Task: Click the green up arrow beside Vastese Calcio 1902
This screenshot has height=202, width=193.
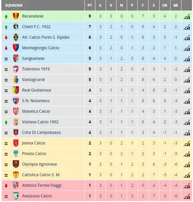Action: [x=6, y=122]
